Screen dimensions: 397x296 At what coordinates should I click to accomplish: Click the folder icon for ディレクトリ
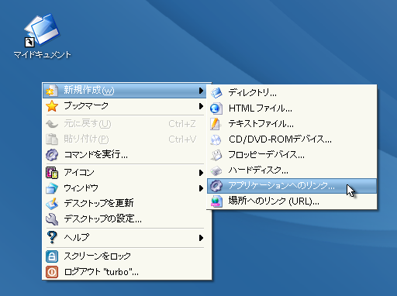pyautogui.click(x=216, y=93)
